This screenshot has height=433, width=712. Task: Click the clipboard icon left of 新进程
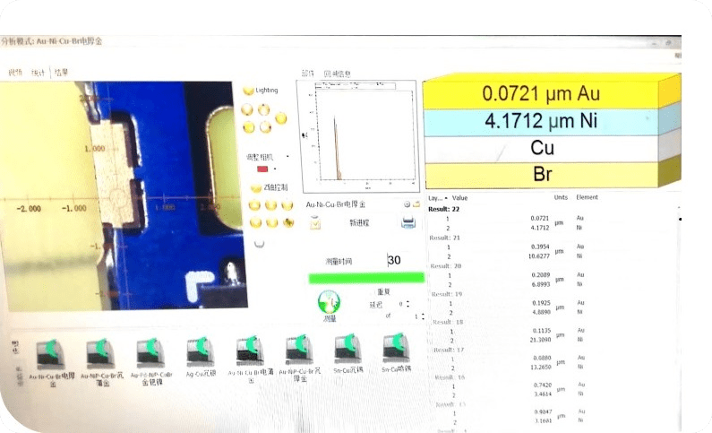[x=315, y=222]
